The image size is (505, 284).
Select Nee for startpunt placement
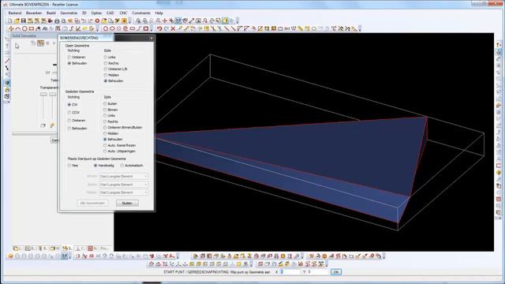[x=73, y=166]
